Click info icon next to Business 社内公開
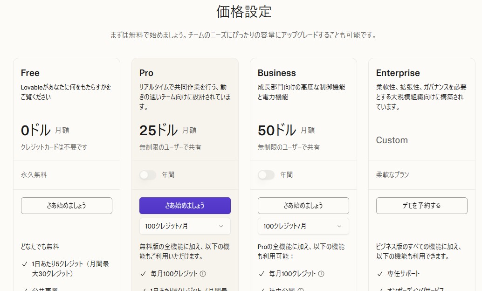 coord(301,290)
